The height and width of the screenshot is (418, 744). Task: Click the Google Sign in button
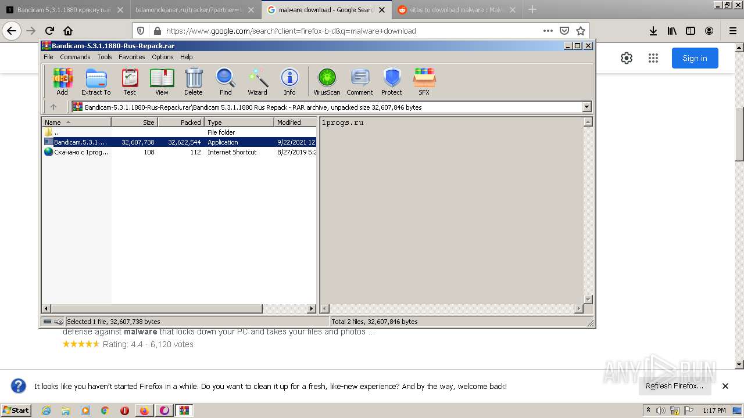coord(695,58)
